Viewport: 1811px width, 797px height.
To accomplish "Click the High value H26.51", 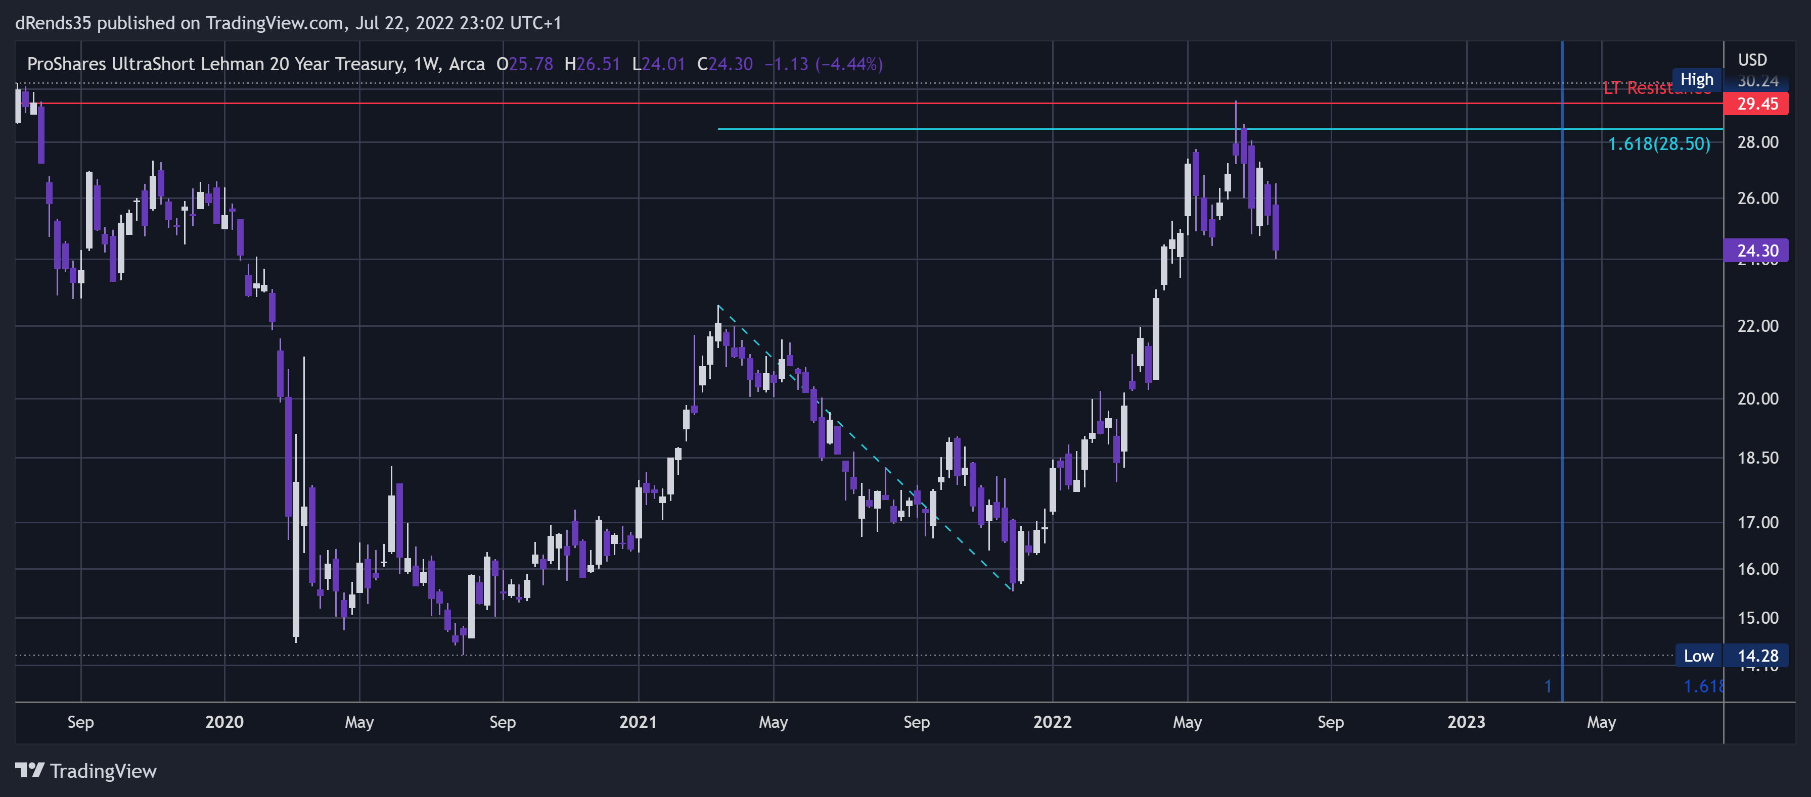I will point(593,64).
